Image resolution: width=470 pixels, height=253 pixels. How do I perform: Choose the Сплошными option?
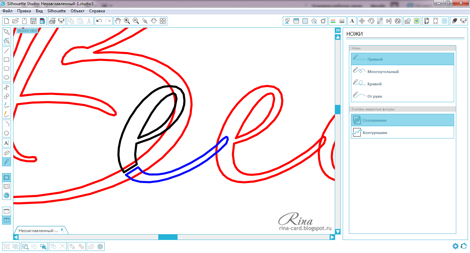pyautogui.click(x=403, y=120)
